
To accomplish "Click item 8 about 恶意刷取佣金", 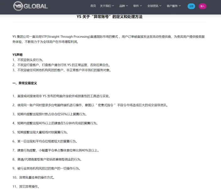I will coord(47,159).
